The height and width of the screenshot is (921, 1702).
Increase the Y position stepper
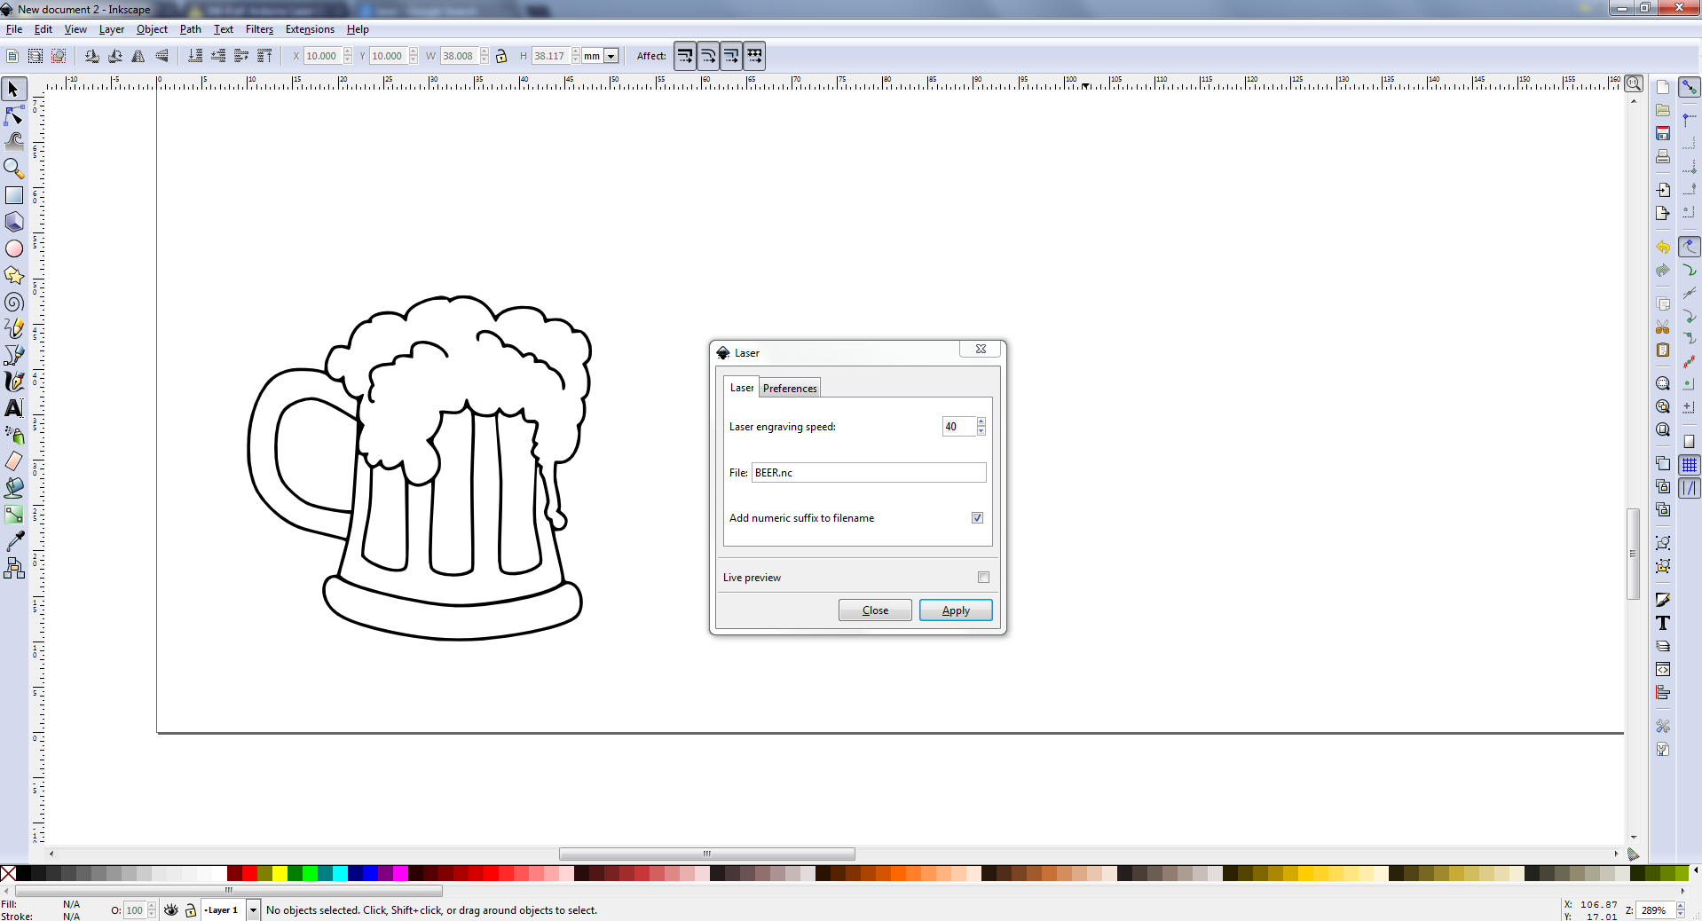(x=414, y=51)
